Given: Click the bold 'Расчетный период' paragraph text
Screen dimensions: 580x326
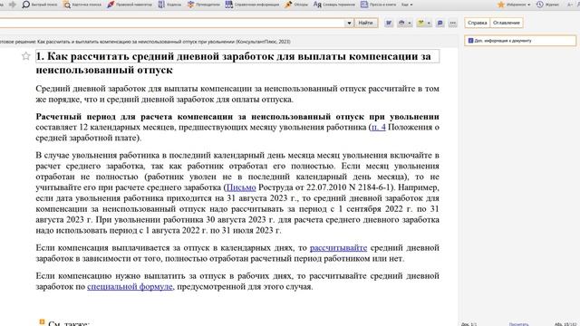Looking at the screenshot, I should 237,117.
